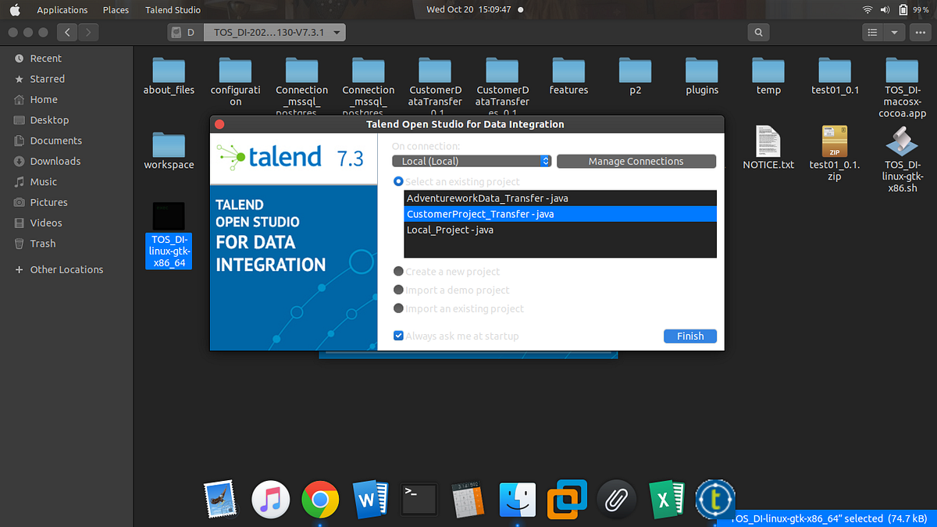Open Manage Connections
The height and width of the screenshot is (527, 937).
click(x=636, y=161)
